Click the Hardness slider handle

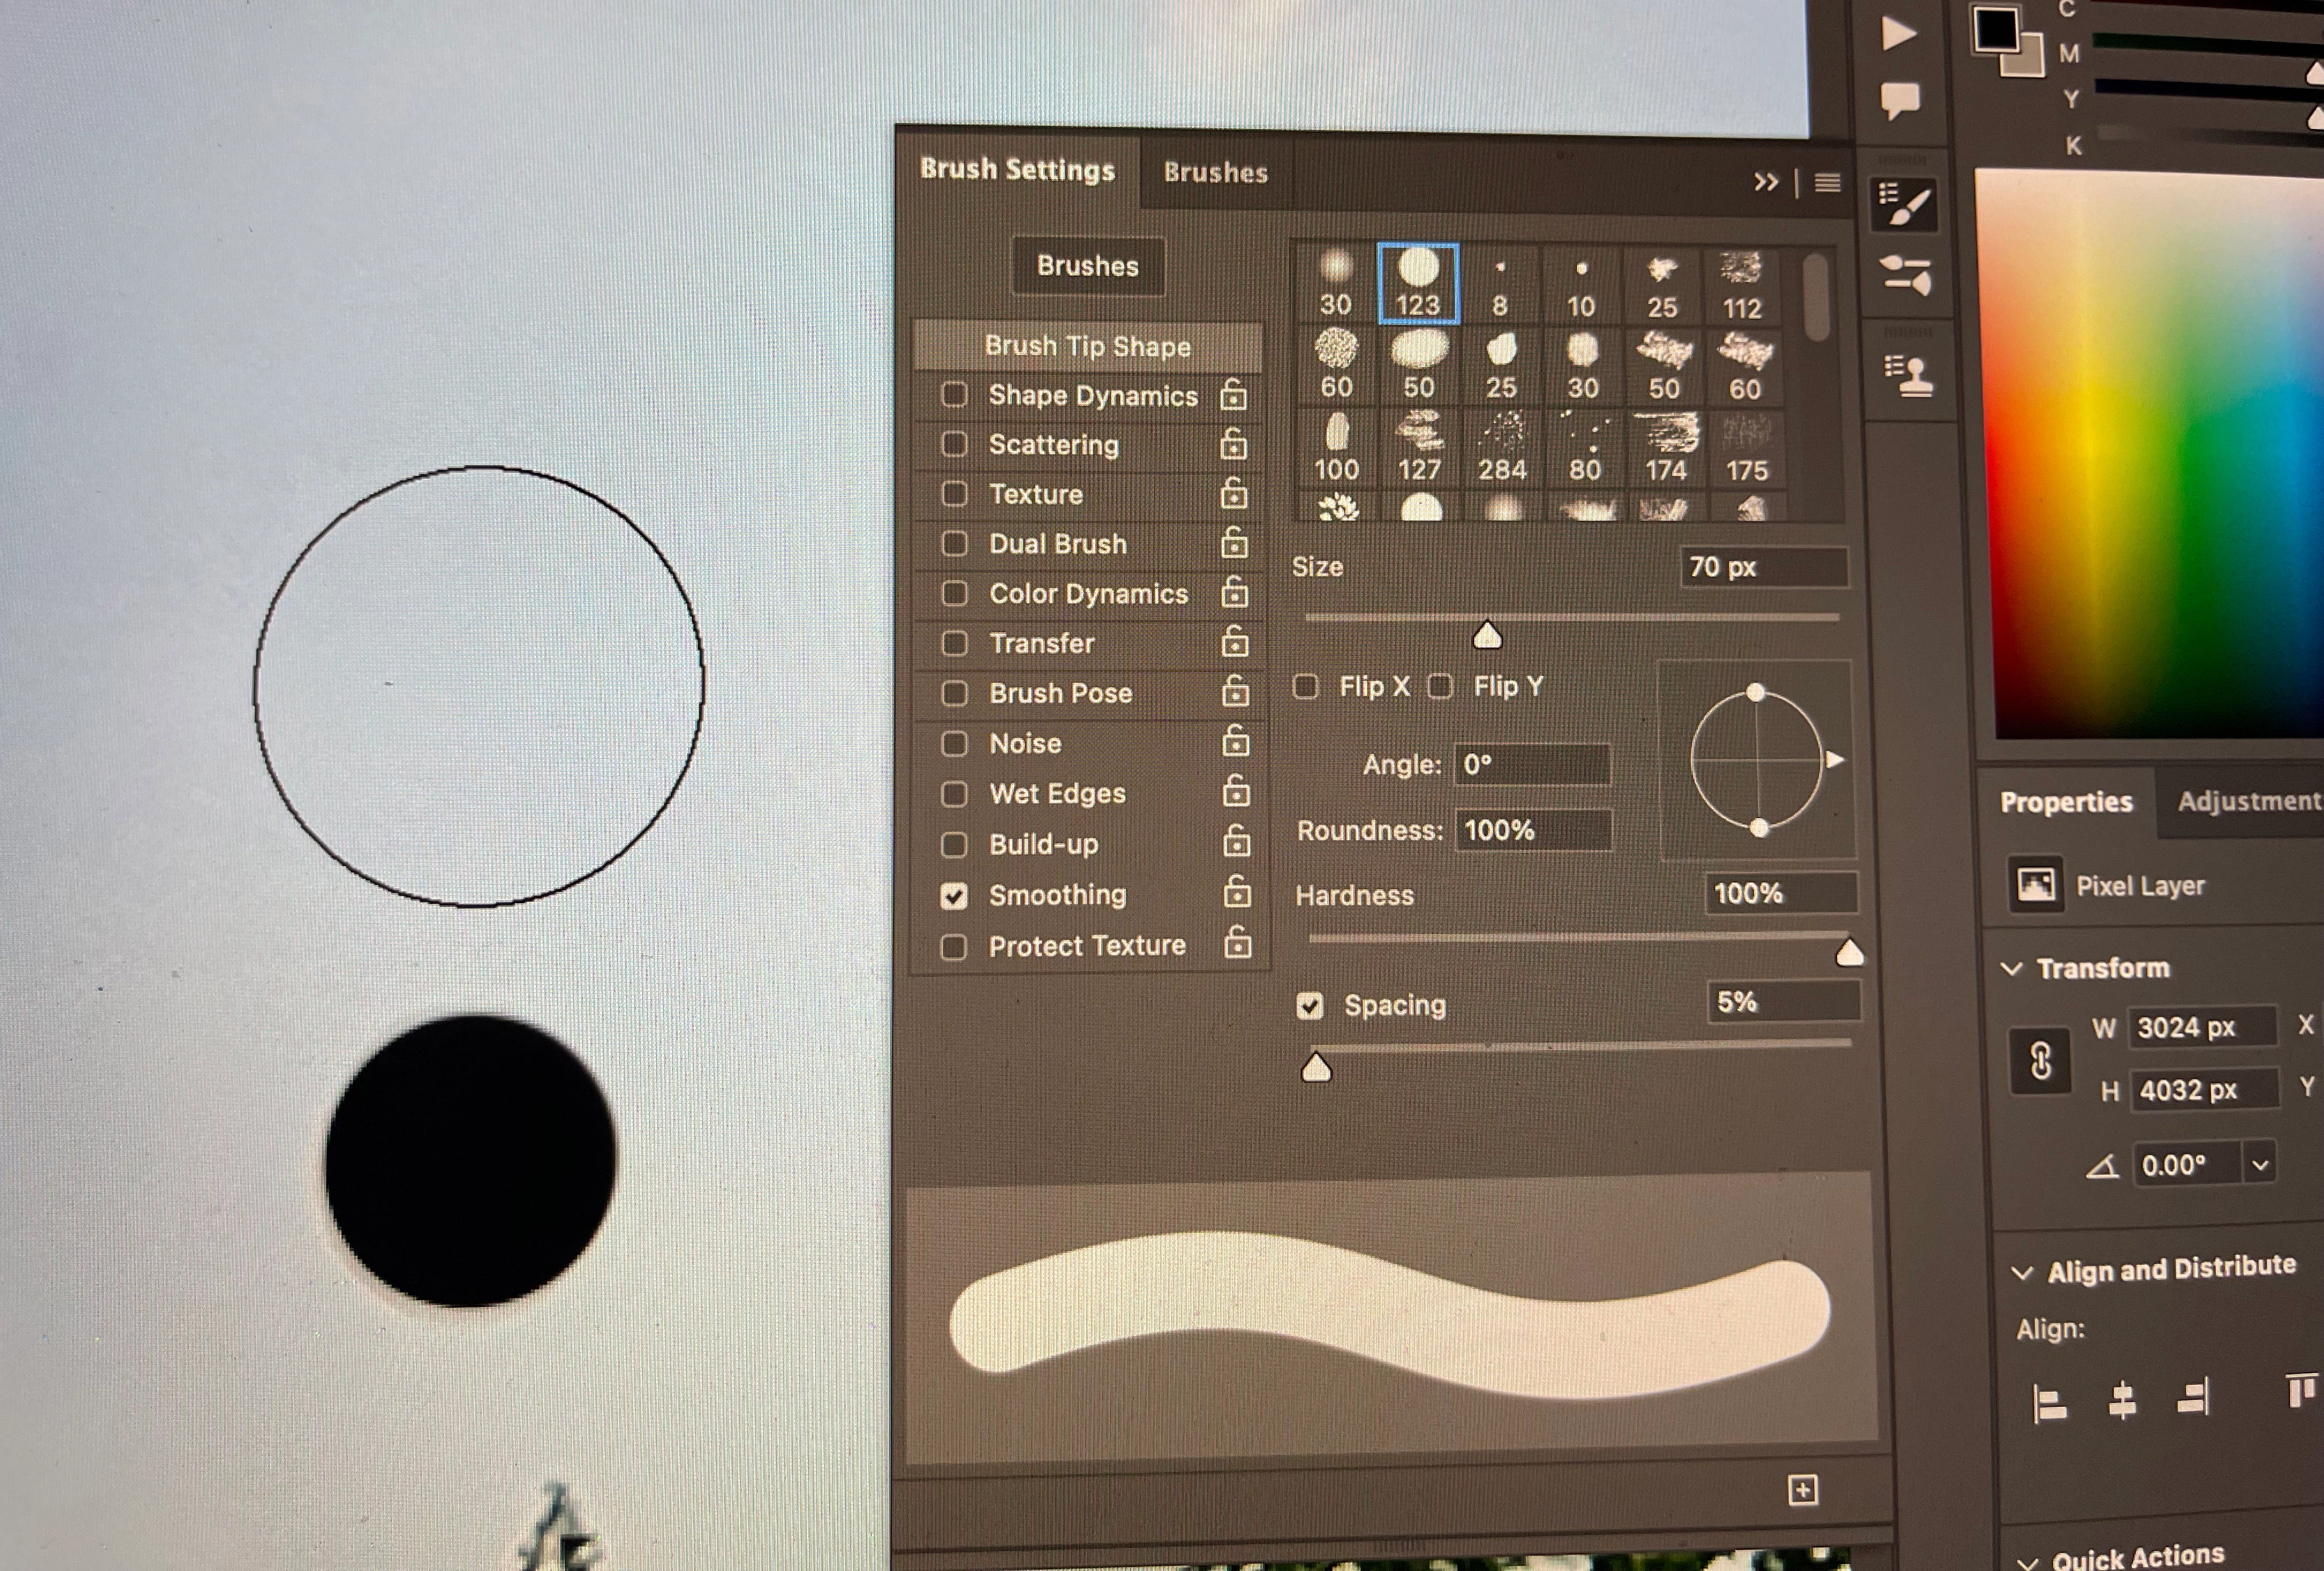[1849, 953]
